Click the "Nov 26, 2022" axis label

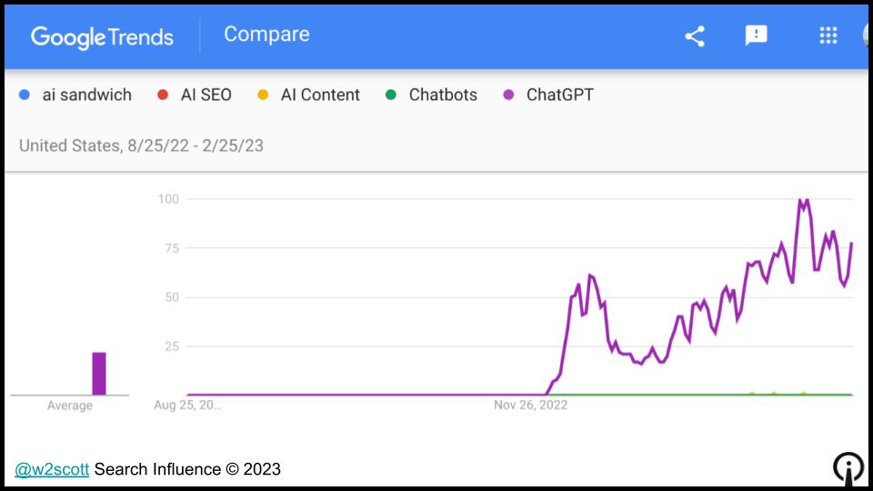pyautogui.click(x=530, y=406)
